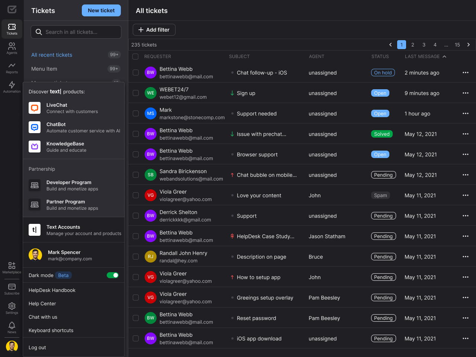This screenshot has width=476, height=357.
Task: Open more options for Sign up ticket
Action: (x=466, y=93)
